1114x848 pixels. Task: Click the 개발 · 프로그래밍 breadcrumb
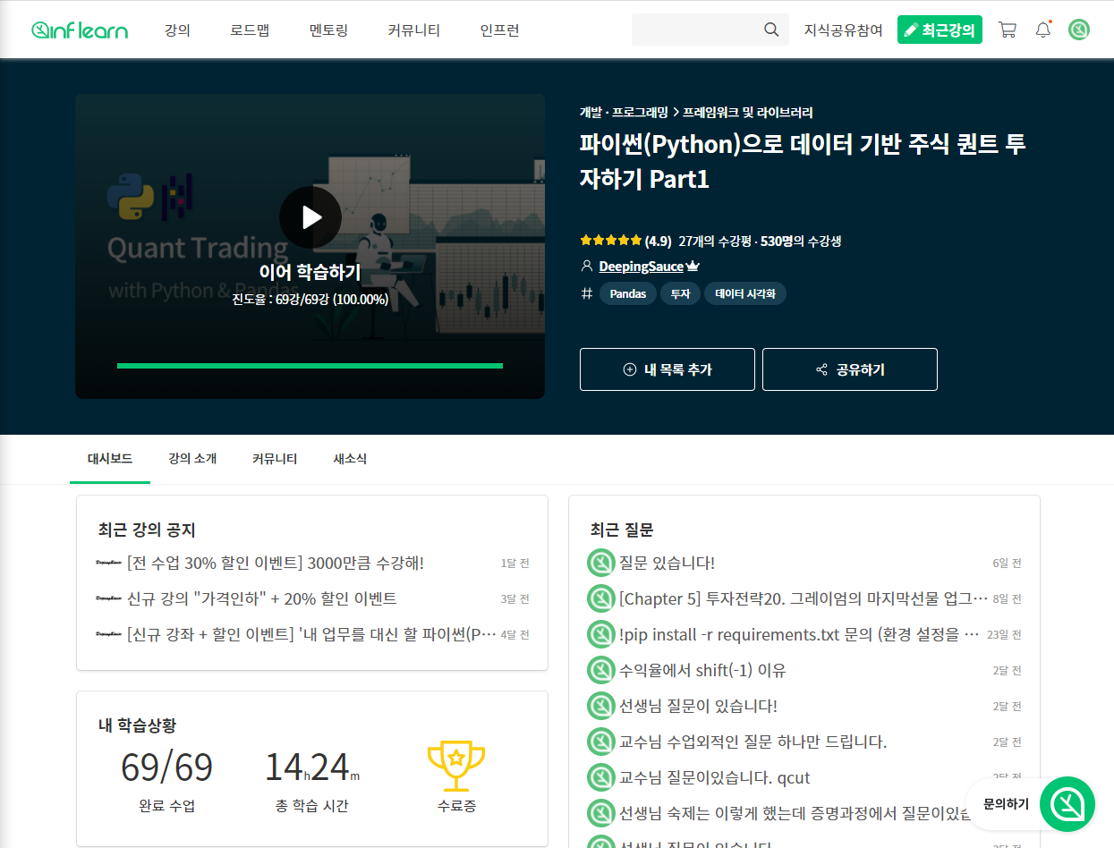tap(624, 113)
